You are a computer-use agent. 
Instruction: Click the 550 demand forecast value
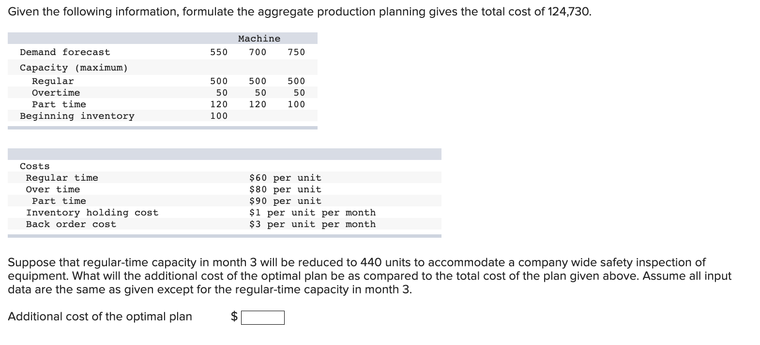(219, 52)
